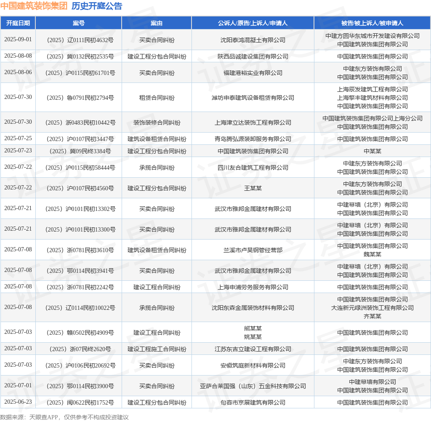Click defendant 中建方圆华东城市开发建设有限公司
Viewport: 431px width, 421px height.
372,36
